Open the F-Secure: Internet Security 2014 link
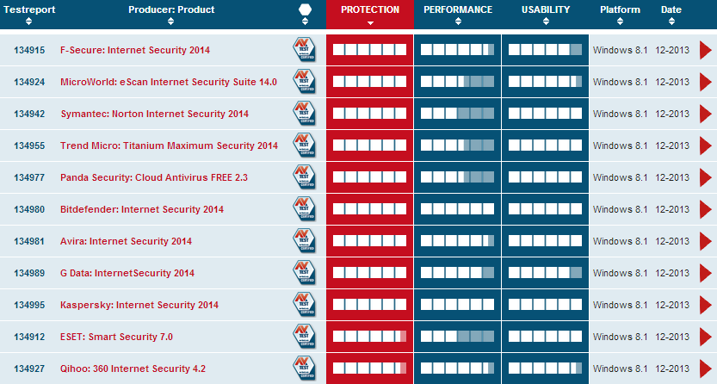 [x=135, y=50]
